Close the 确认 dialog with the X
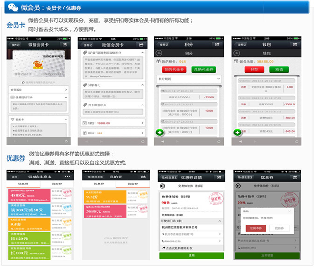315x267 pixels. [x=289, y=211]
